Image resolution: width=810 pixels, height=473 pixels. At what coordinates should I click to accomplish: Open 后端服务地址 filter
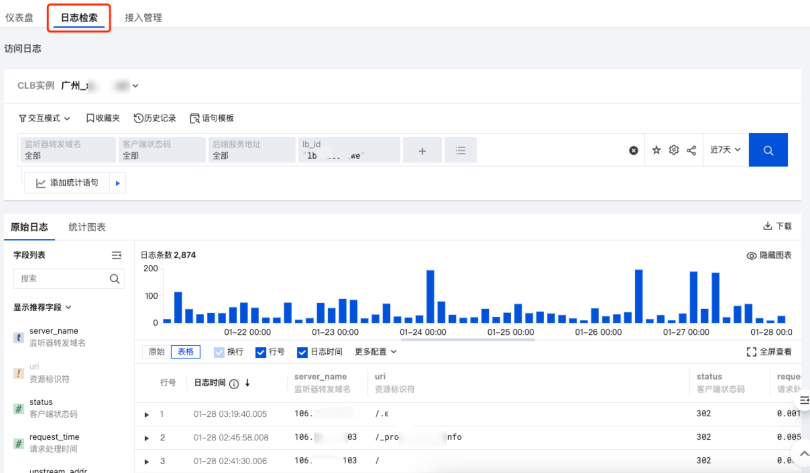pos(252,150)
